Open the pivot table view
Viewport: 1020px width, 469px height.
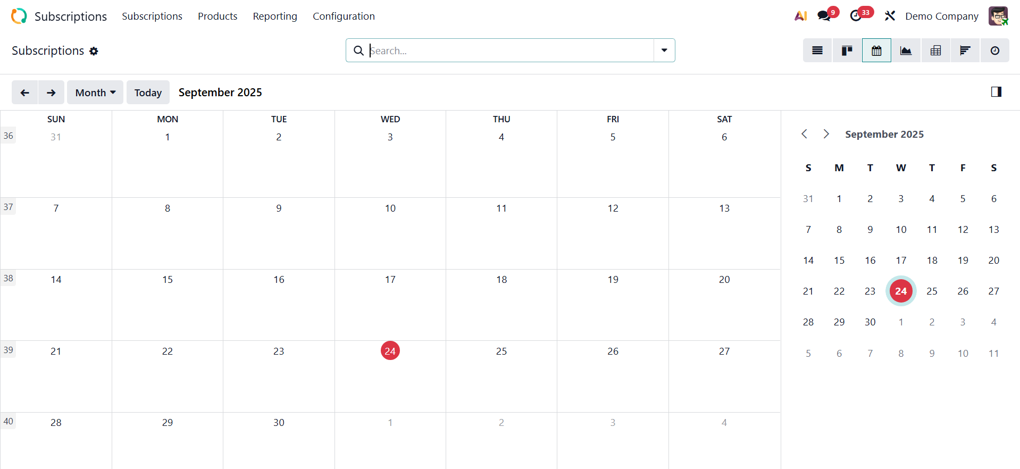point(935,51)
